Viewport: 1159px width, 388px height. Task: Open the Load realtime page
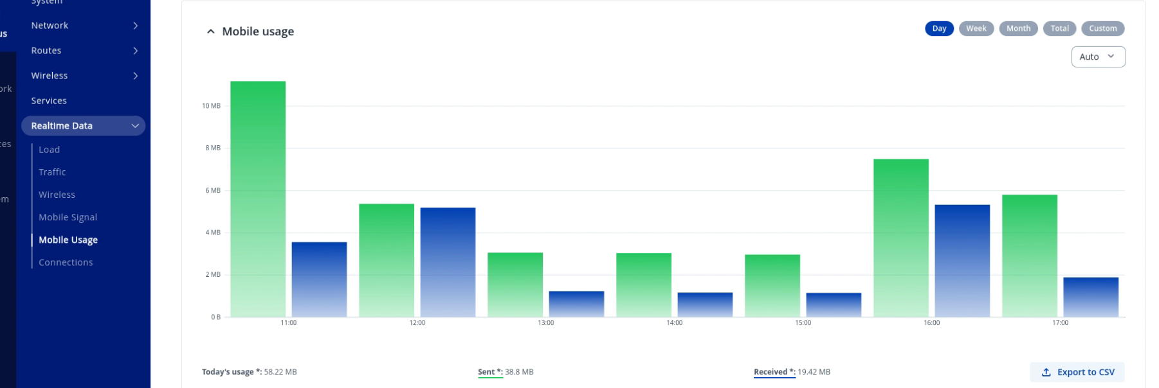click(49, 150)
